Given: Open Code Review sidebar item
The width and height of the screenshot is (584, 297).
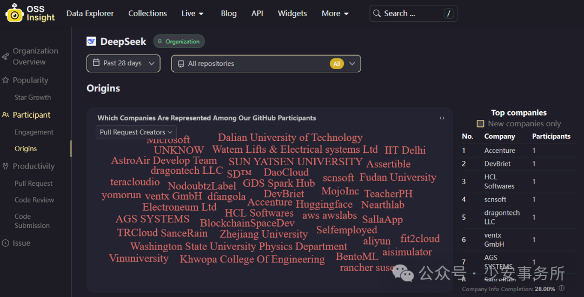Looking at the screenshot, I should pos(34,200).
